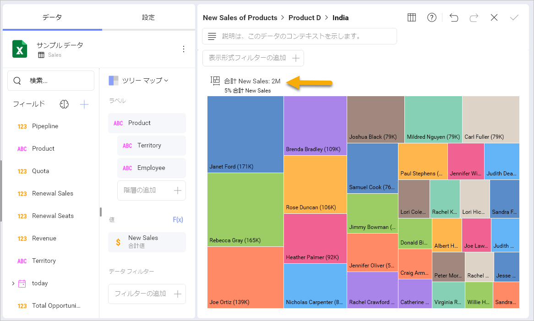This screenshot has height=321, width=534.
Task: Click the 検索 search field
Action: coord(51,81)
